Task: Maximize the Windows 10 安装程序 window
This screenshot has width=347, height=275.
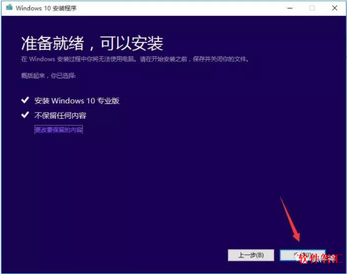Action: point(312,8)
